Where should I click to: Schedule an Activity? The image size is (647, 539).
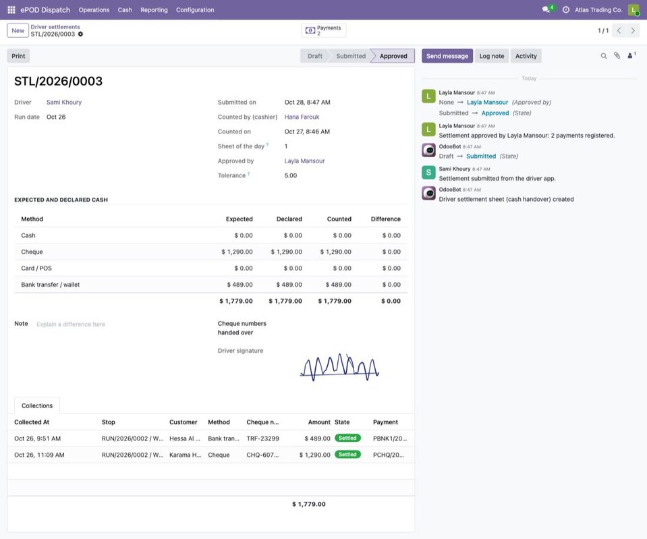point(526,56)
